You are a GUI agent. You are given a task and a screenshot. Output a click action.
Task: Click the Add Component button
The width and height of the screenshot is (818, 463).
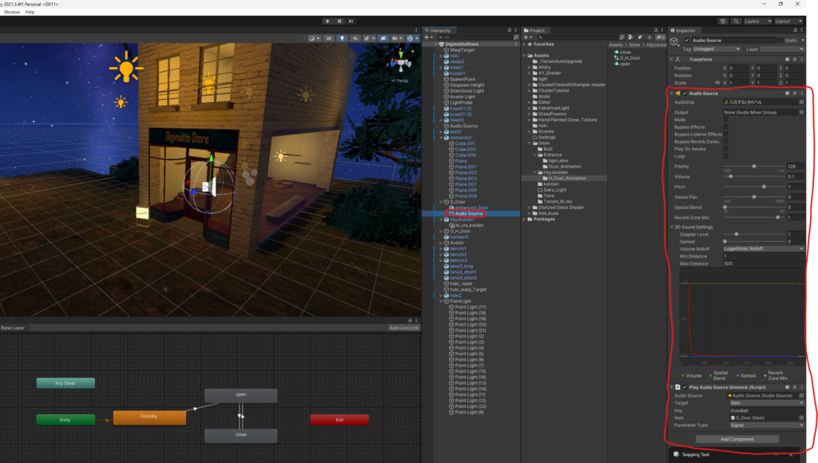pos(736,439)
